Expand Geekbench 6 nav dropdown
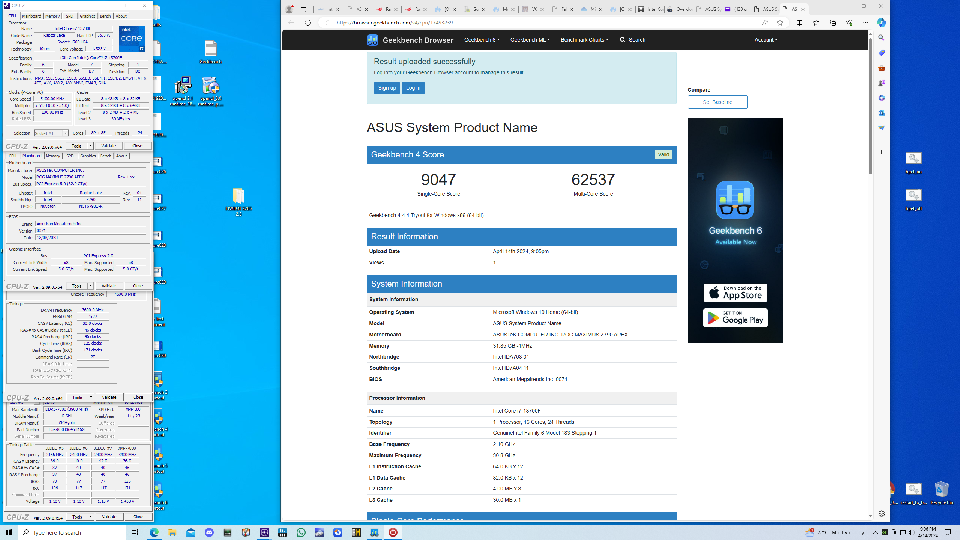 481,40
